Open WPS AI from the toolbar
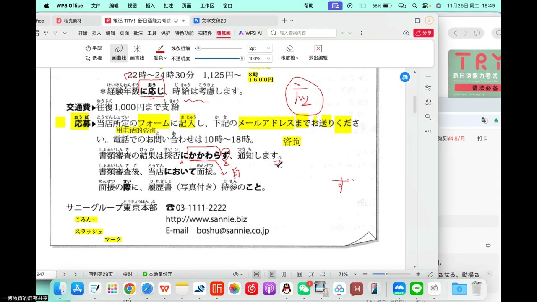 pos(250,33)
